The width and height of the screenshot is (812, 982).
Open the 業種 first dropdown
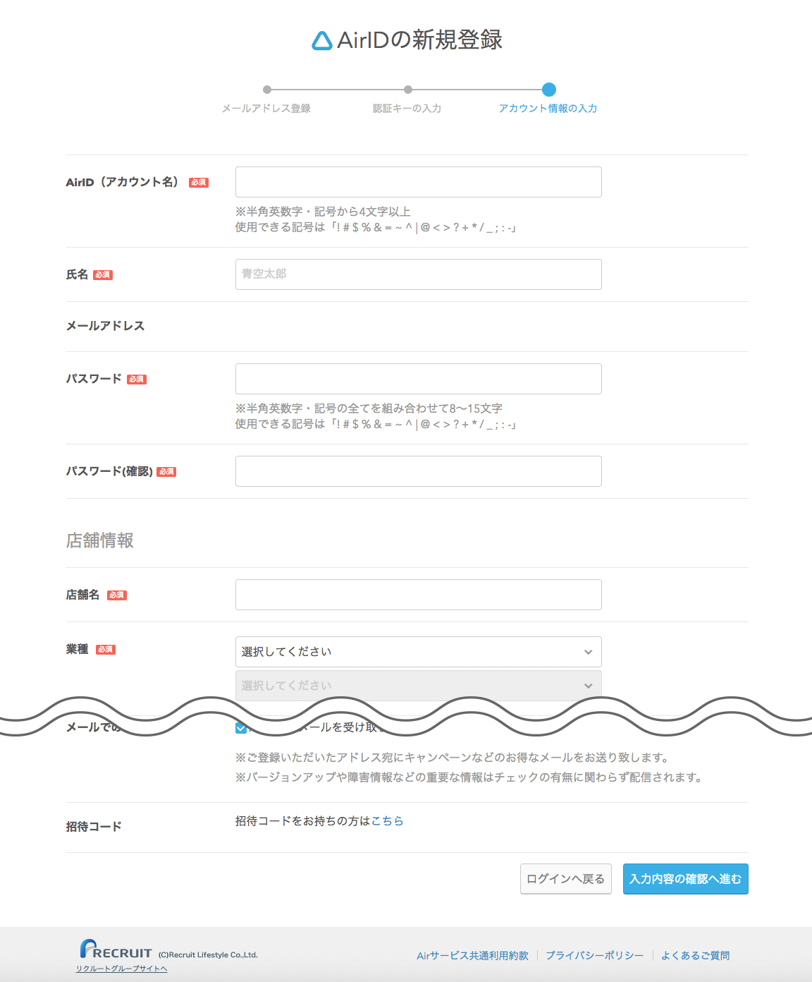point(419,652)
